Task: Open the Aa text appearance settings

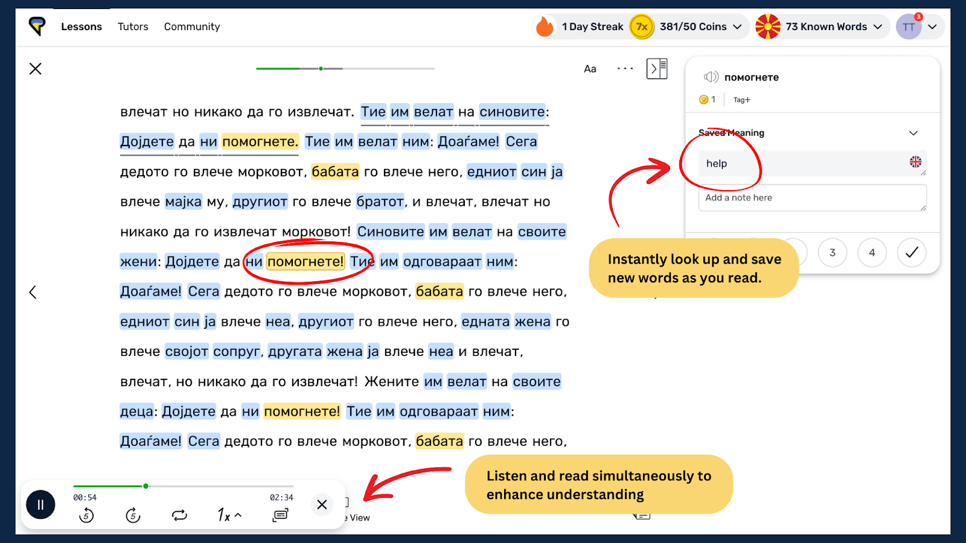Action: click(590, 68)
